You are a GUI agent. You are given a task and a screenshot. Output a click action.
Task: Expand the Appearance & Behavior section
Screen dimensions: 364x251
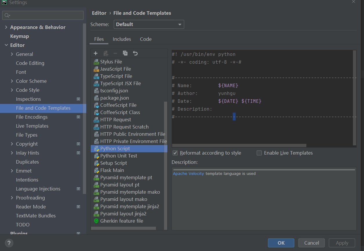pos(6,27)
